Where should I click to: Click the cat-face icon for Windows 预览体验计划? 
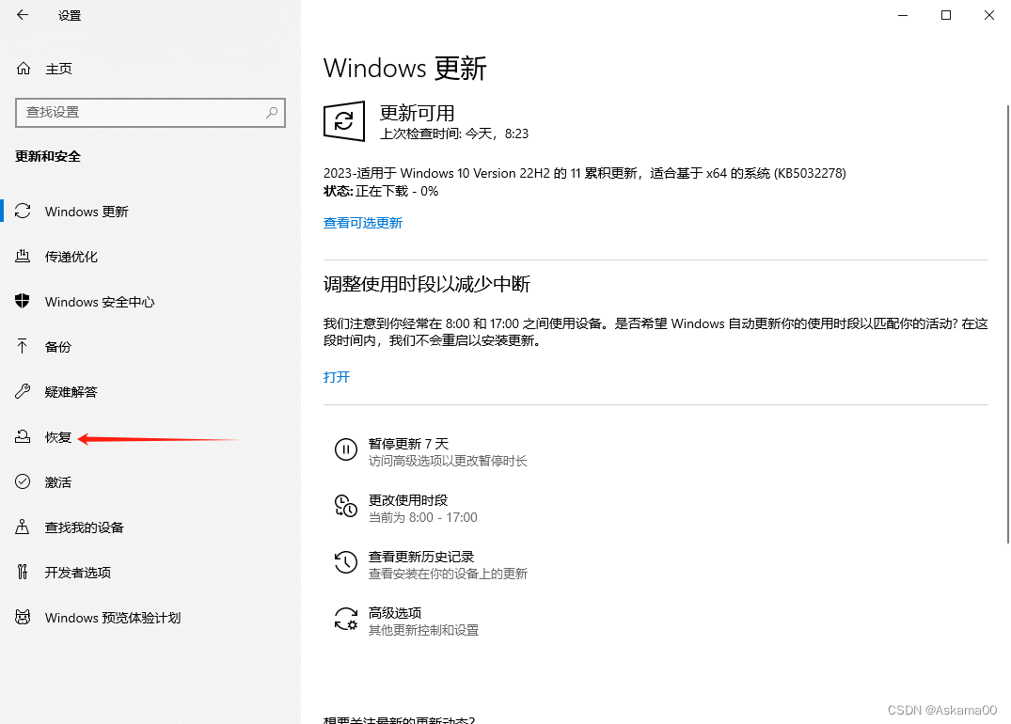[23, 617]
